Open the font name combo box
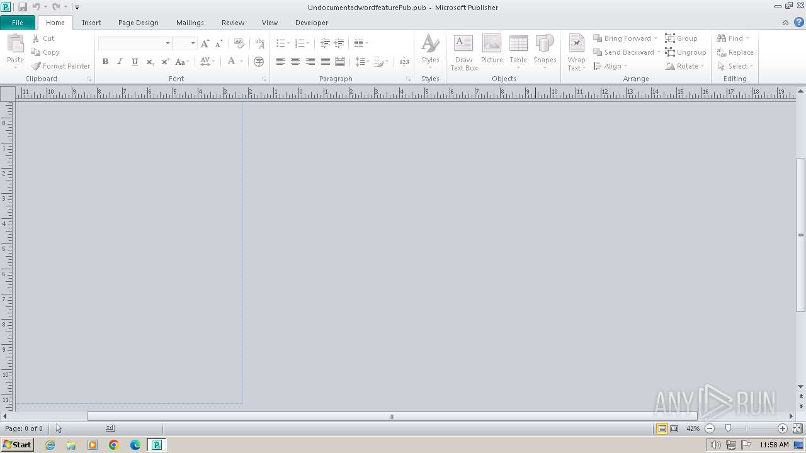 pyautogui.click(x=135, y=43)
